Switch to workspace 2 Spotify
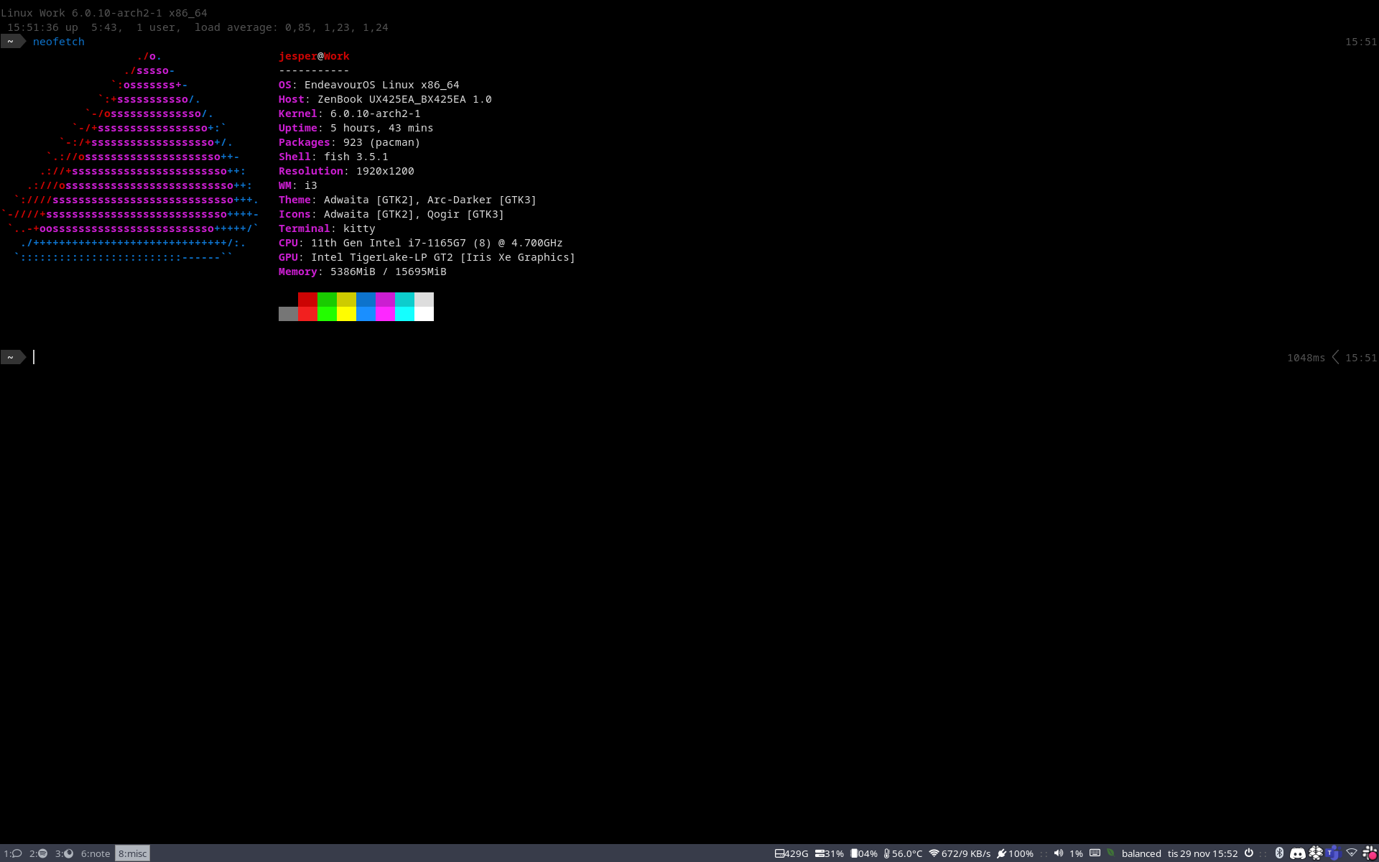1379x862 pixels. coord(38,853)
